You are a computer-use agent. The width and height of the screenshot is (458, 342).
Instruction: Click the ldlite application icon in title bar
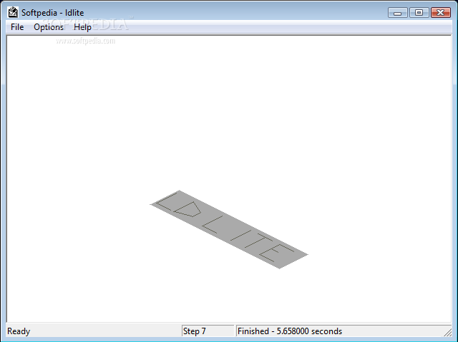click(13, 13)
